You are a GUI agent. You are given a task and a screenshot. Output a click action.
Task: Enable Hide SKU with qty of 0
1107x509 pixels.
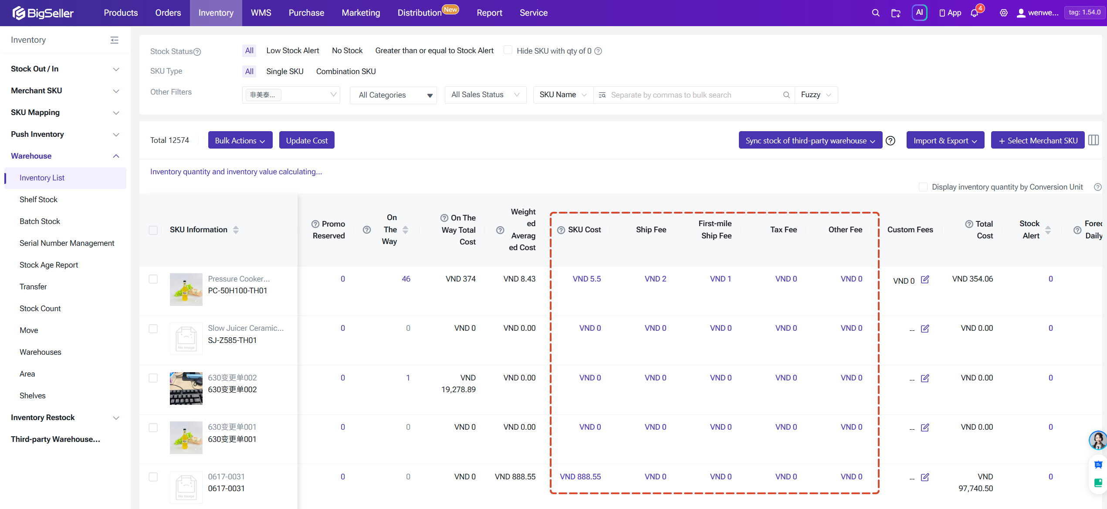click(508, 51)
